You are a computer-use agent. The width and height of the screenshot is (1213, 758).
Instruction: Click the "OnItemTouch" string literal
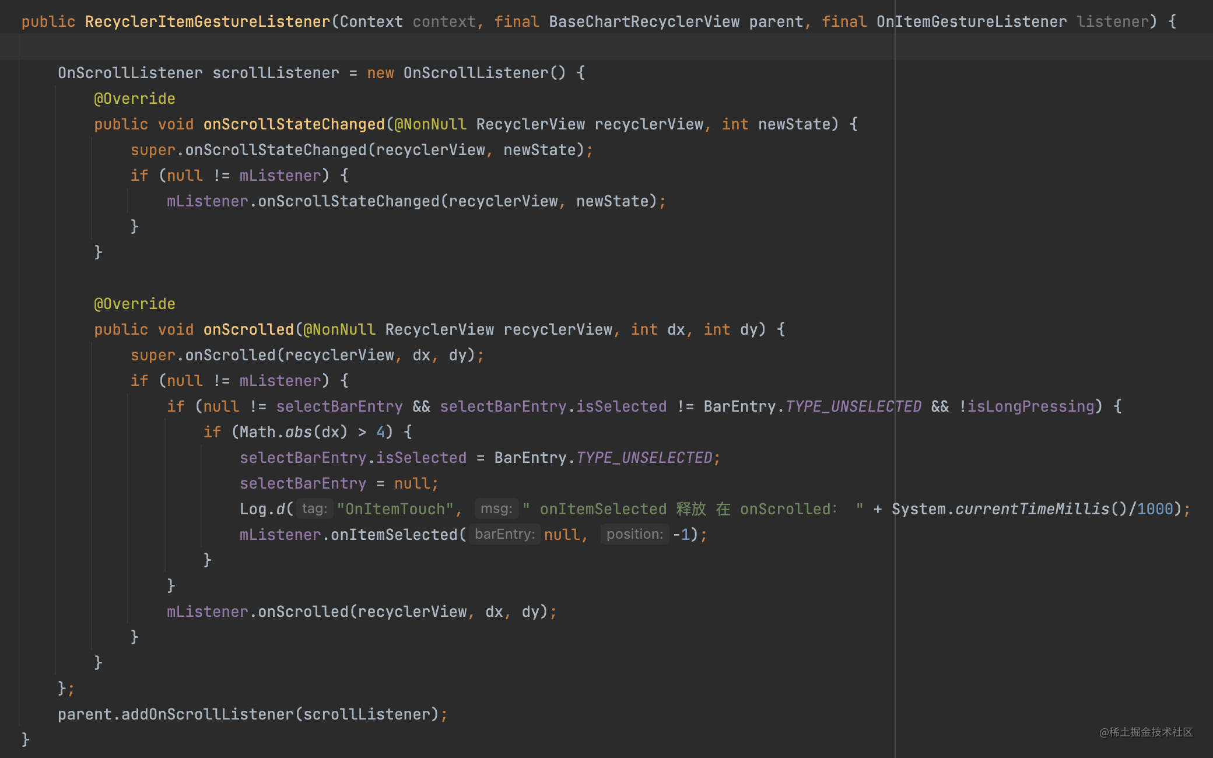(395, 509)
